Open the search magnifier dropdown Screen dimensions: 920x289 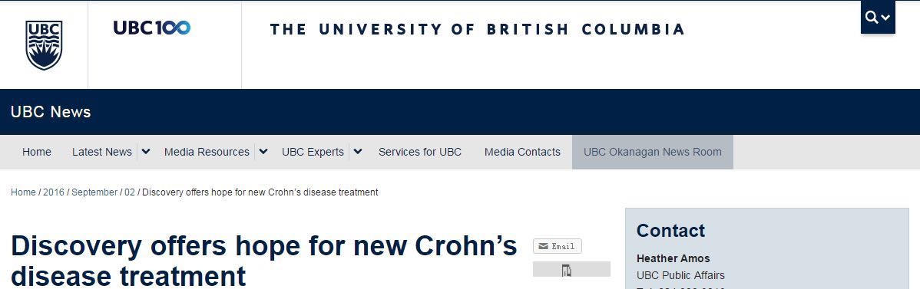click(x=878, y=18)
